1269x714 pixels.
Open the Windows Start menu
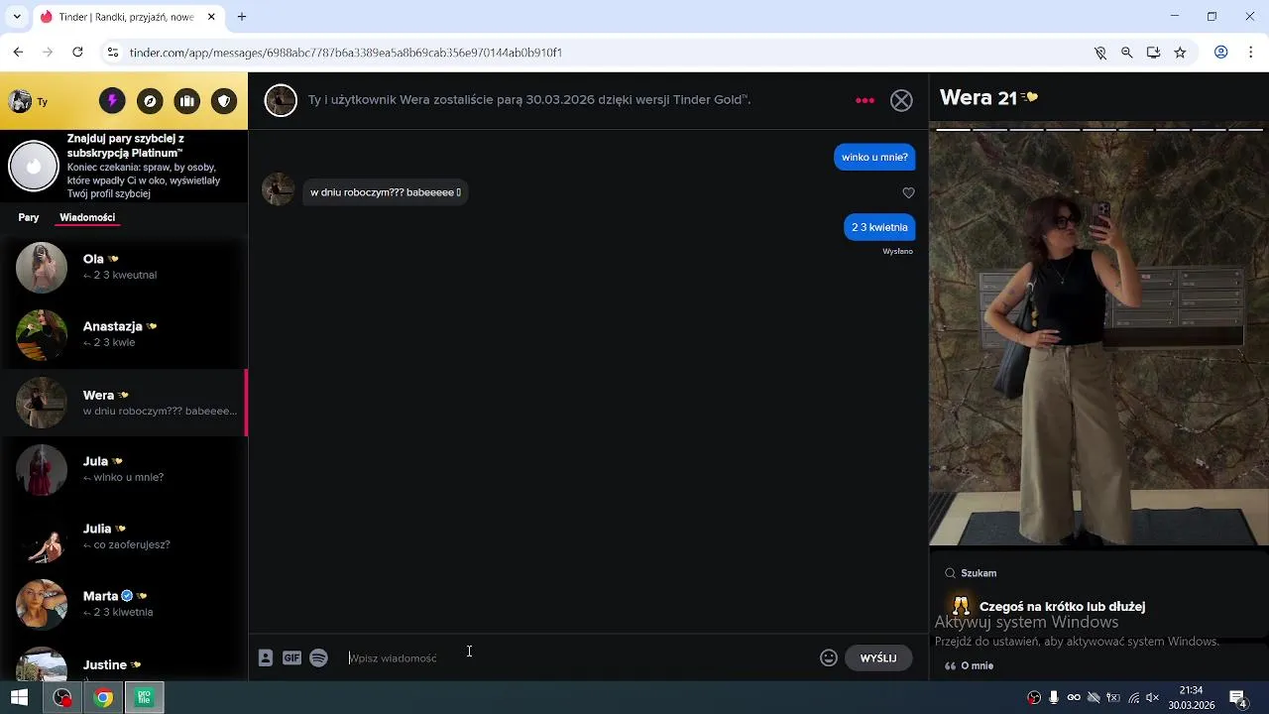[x=19, y=698]
